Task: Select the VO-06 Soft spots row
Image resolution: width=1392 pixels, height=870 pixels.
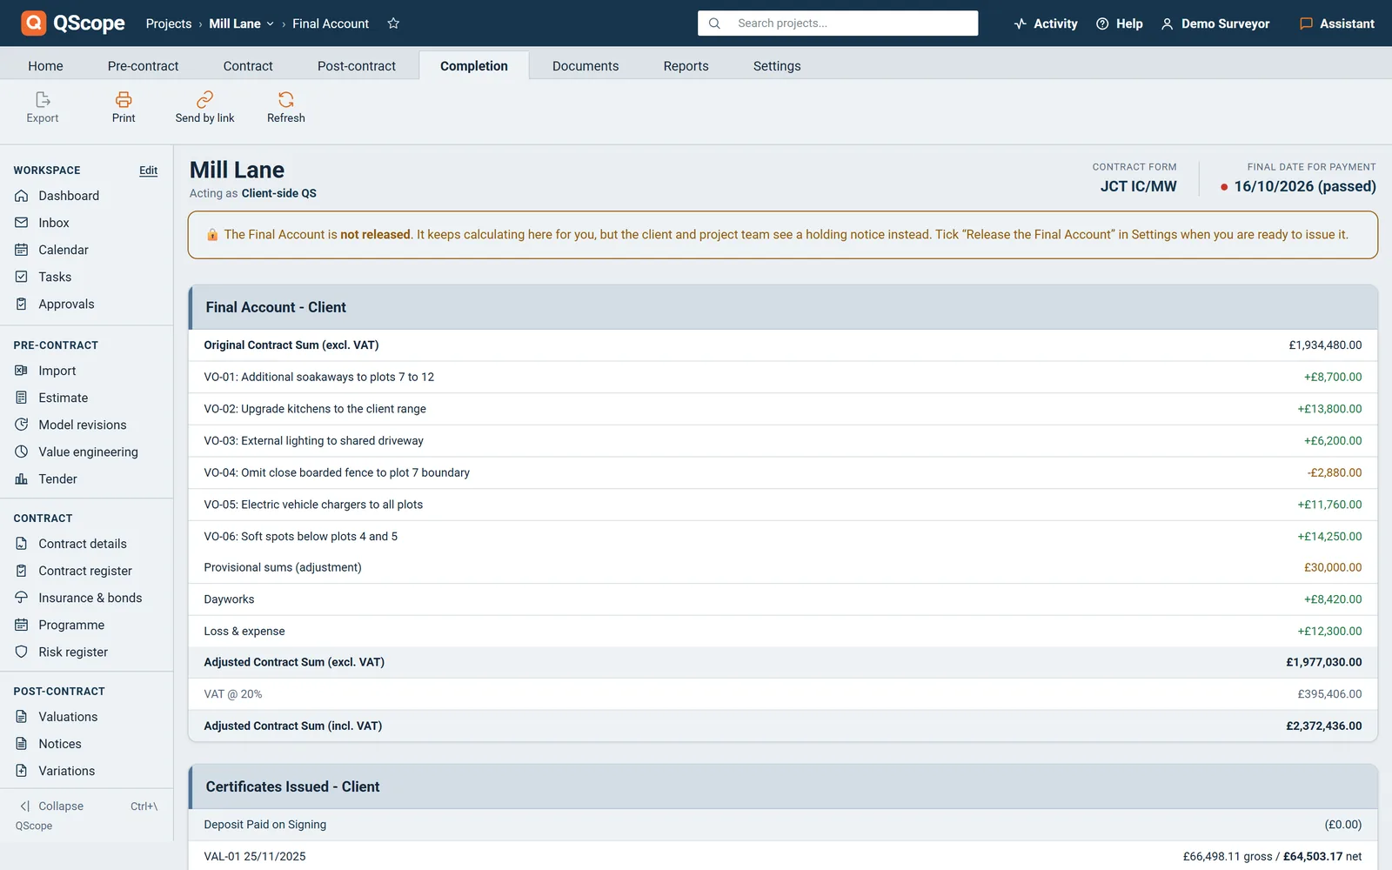Action: click(x=783, y=537)
